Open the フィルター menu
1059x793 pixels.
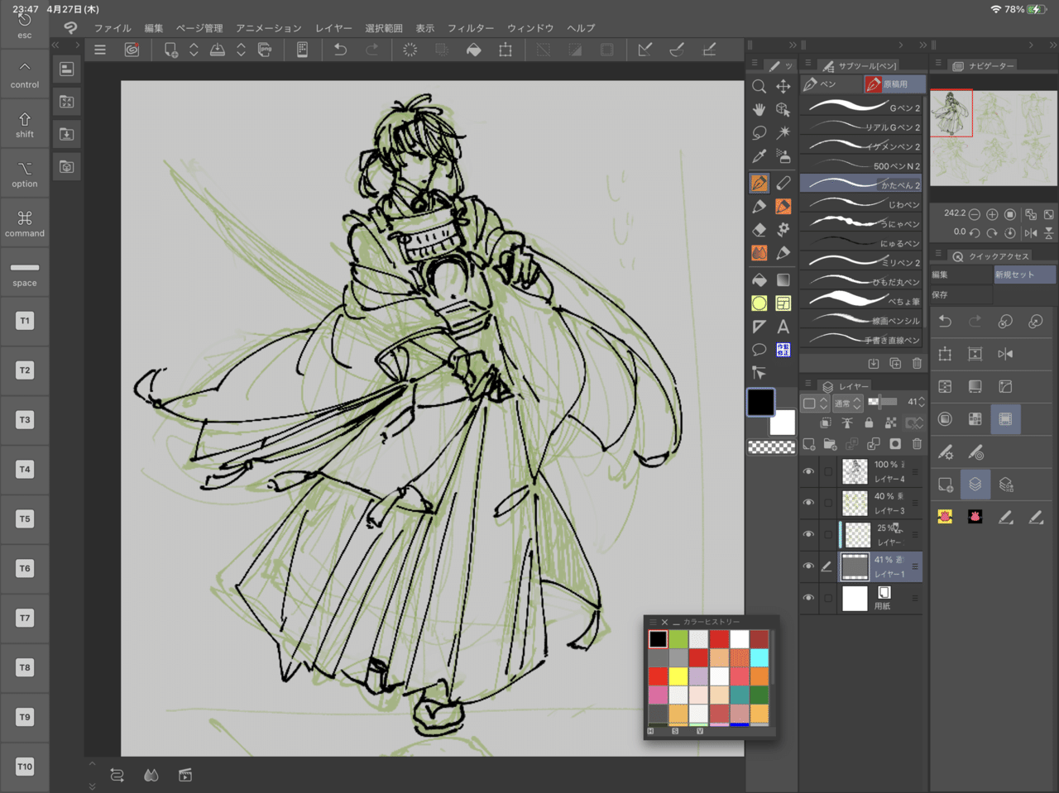(471, 28)
